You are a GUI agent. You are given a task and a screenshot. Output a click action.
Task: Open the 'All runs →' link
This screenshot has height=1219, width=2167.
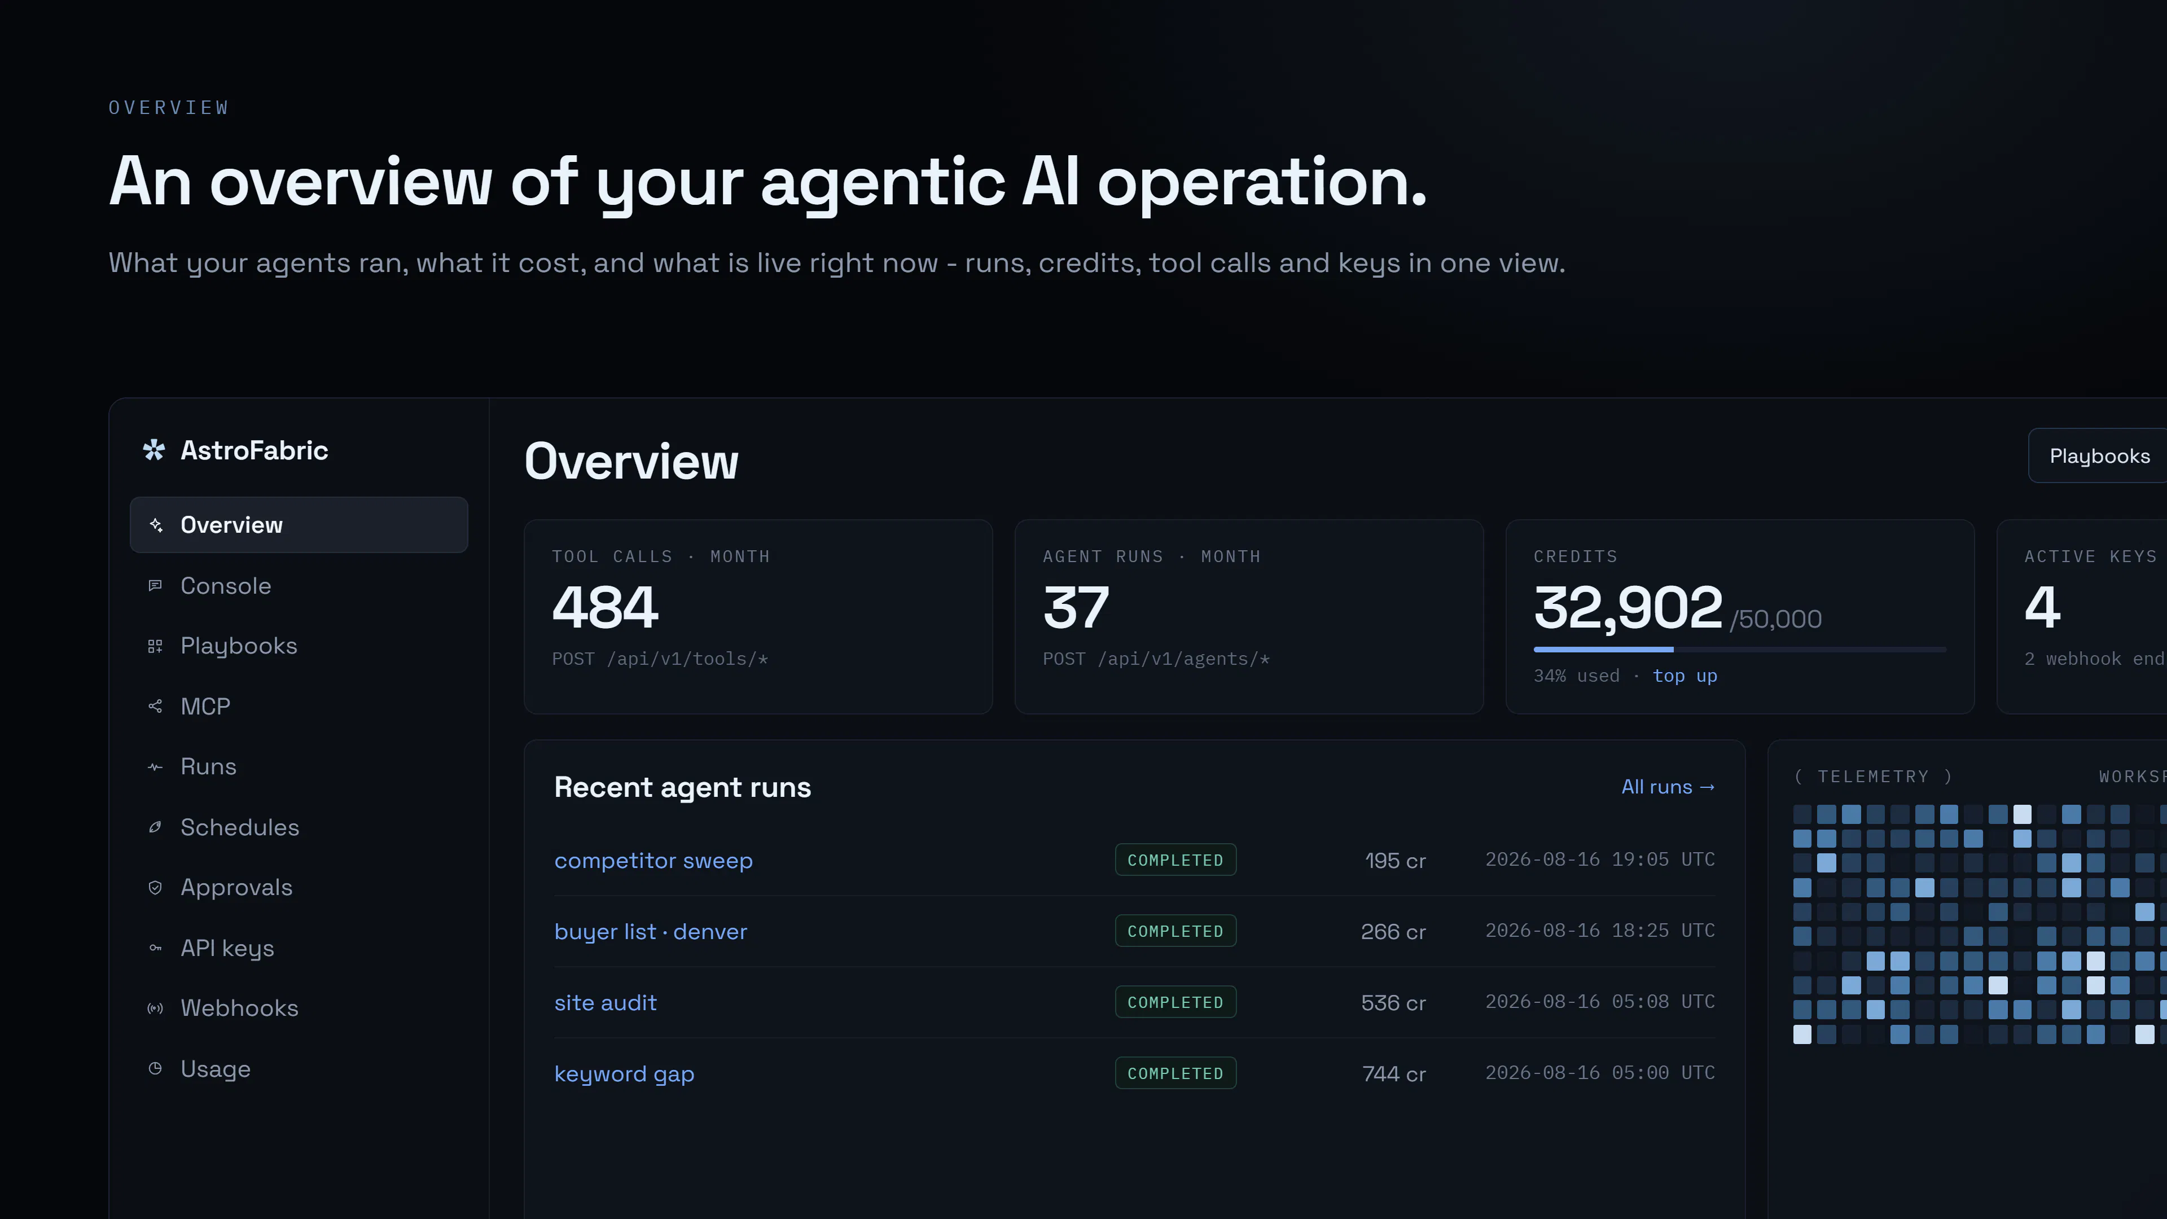[x=1668, y=787]
